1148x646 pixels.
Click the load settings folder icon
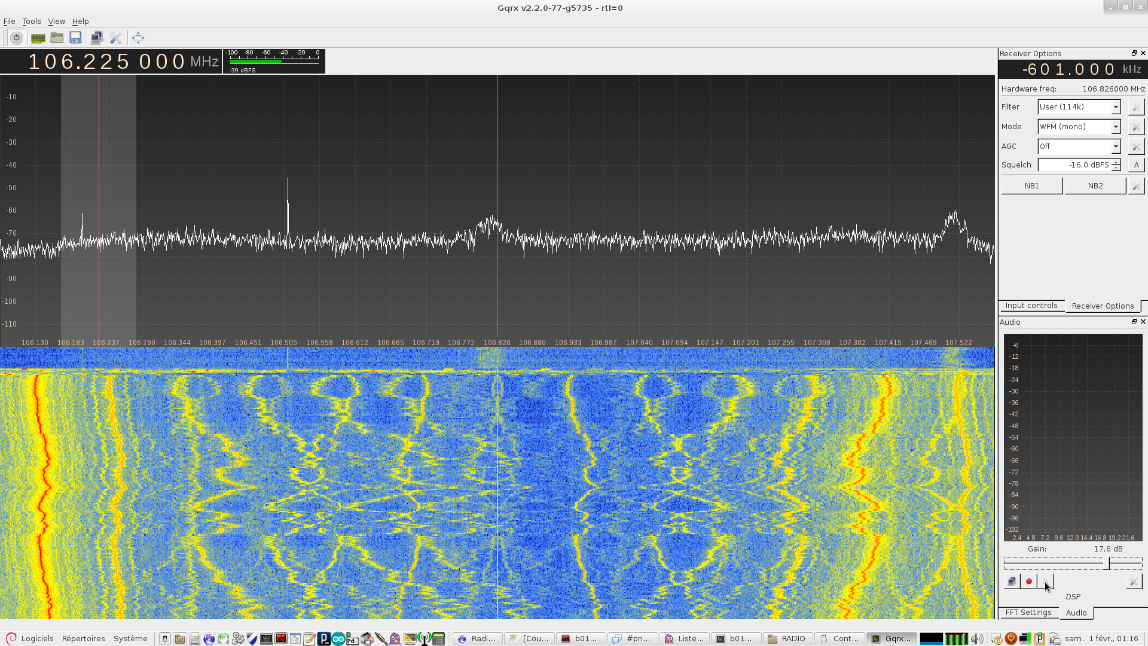tap(57, 38)
